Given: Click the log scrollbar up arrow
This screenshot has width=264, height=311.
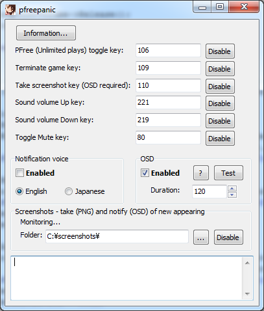Looking at the screenshot, I should point(247,263).
